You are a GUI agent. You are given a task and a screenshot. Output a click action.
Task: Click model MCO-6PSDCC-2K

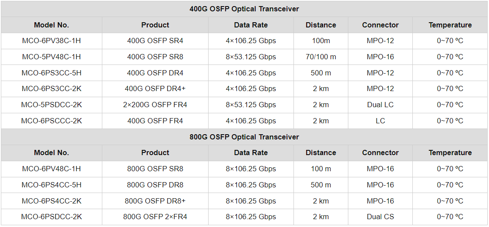point(51,217)
